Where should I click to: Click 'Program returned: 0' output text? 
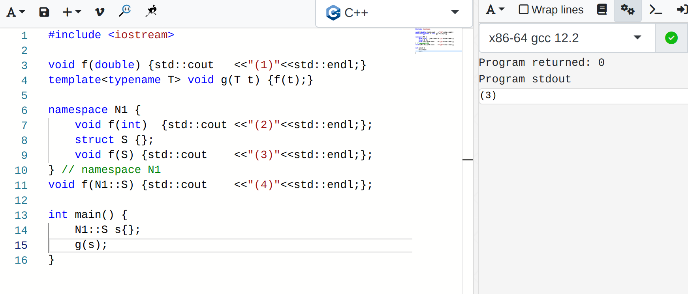tap(541, 63)
